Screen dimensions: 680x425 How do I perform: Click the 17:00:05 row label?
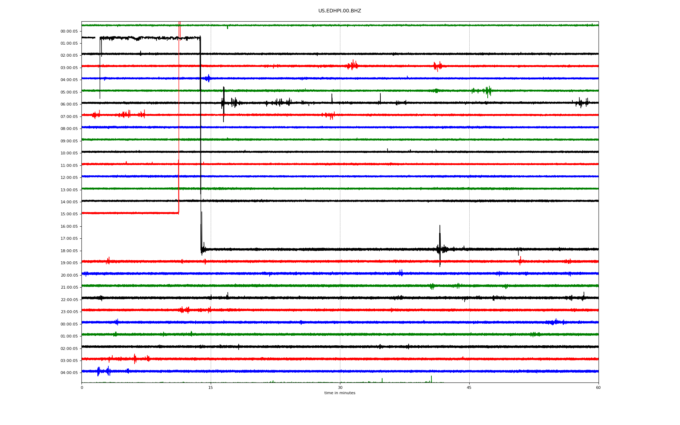coord(69,238)
